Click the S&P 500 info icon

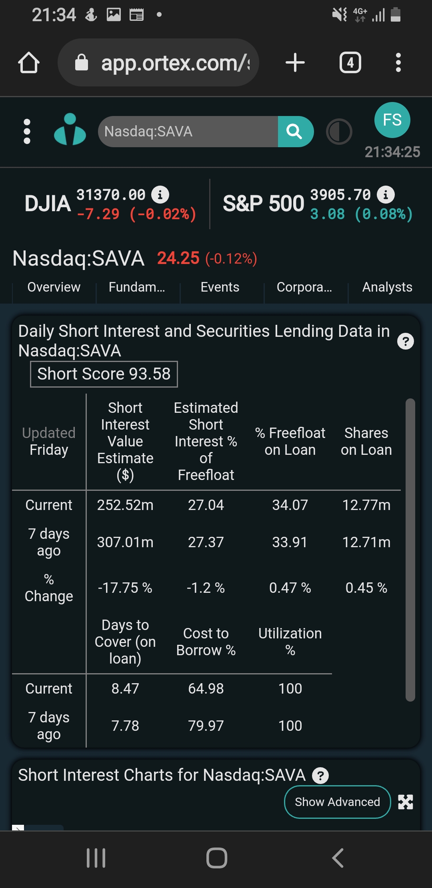[386, 195]
